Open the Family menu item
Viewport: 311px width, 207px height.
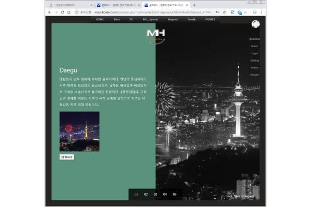coord(191,20)
